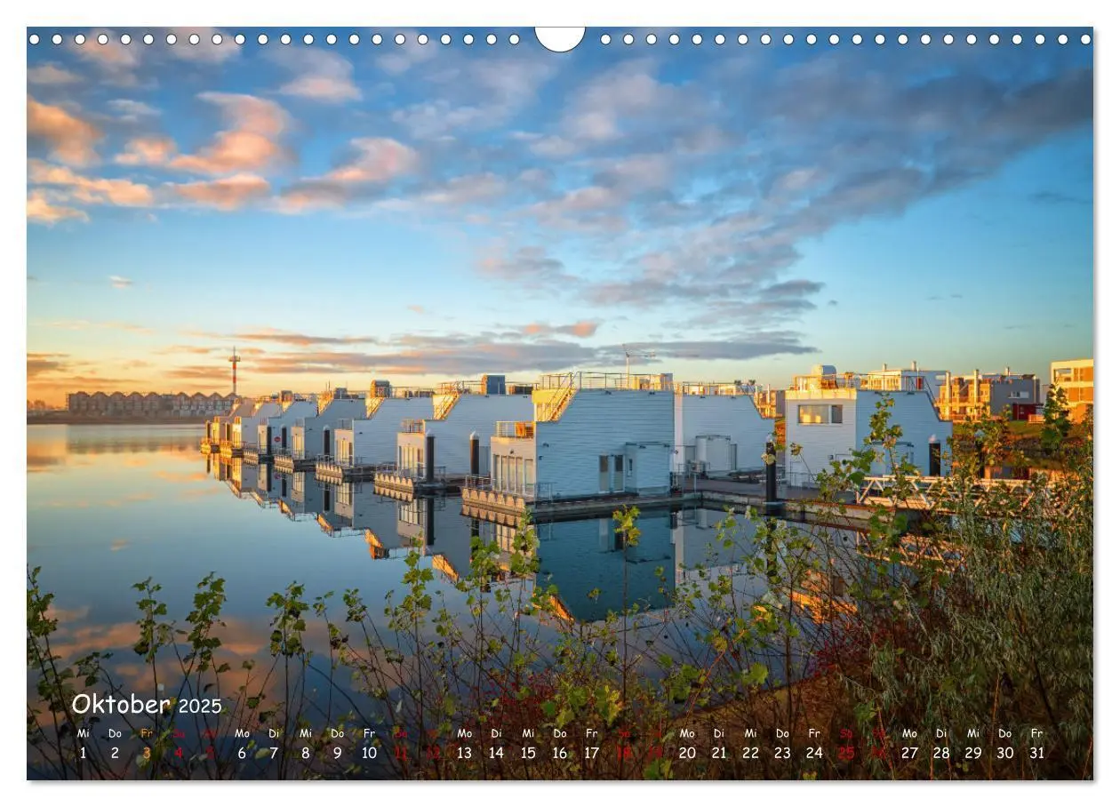
Task: Click the "Do" label above date 16
Action: 559,733
